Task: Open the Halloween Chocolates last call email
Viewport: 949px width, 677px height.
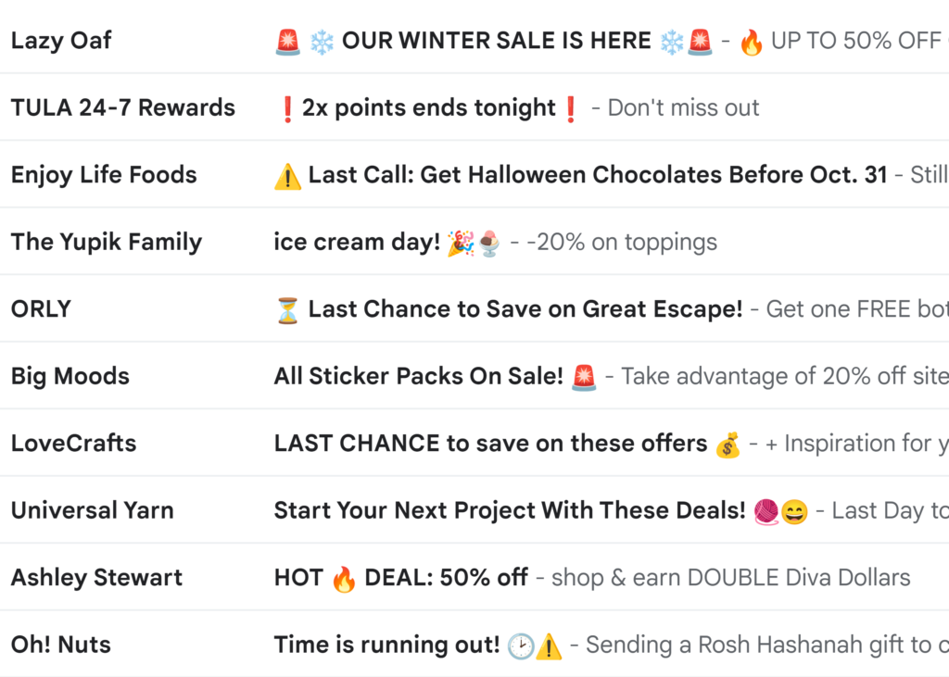Action: coord(597,175)
